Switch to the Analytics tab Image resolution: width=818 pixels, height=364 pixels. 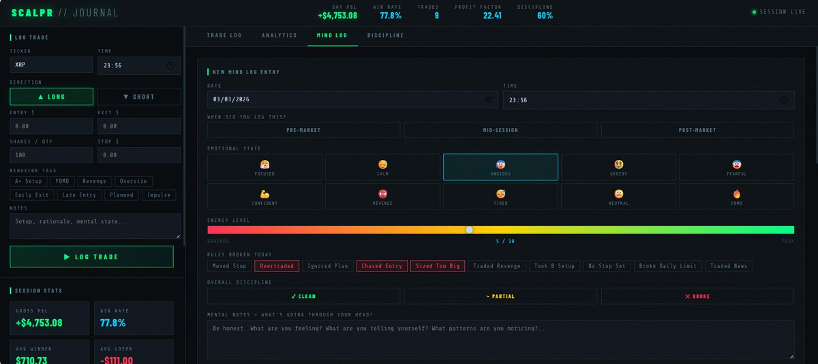(x=279, y=35)
